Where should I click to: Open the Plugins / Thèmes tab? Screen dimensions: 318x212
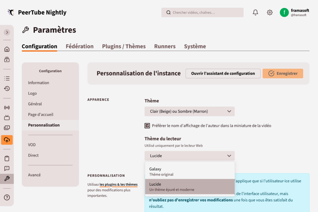124,46
